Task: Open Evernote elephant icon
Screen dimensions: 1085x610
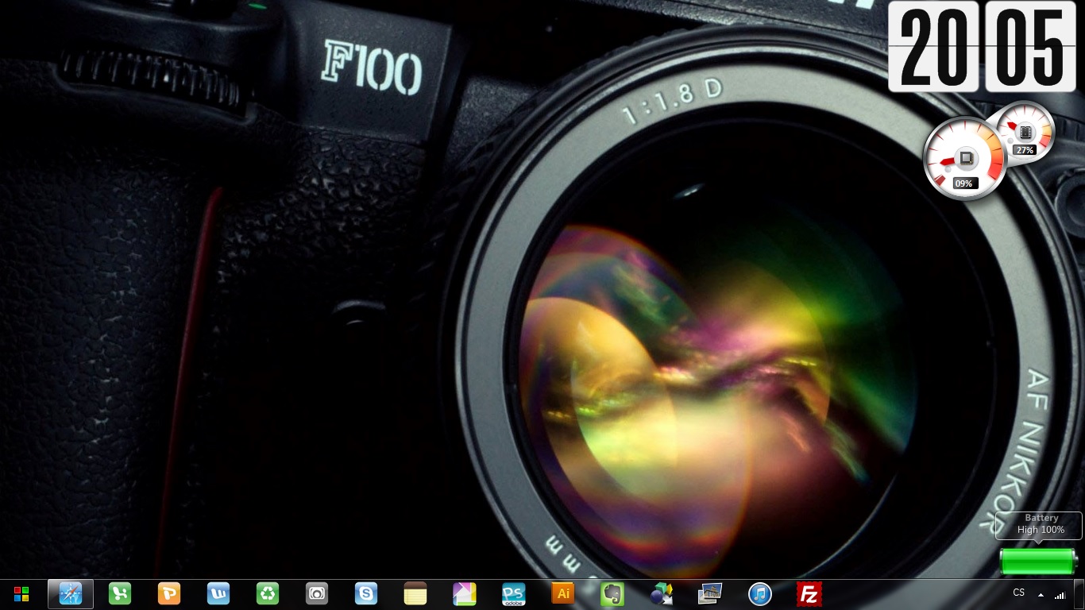Action: [x=612, y=594]
